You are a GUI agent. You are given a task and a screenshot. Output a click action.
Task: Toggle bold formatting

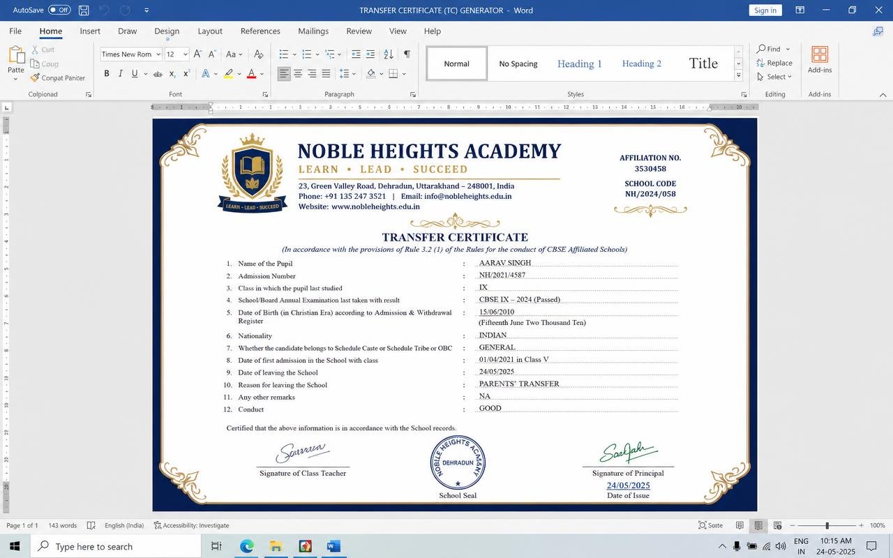pyautogui.click(x=107, y=73)
